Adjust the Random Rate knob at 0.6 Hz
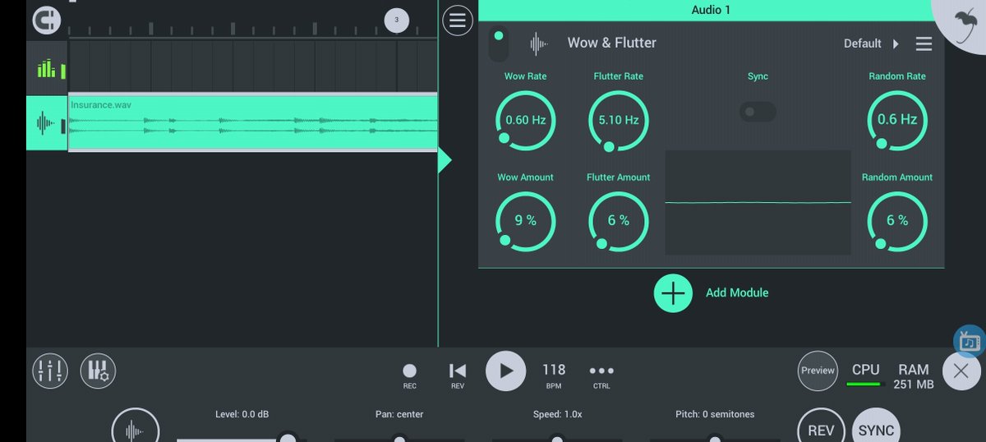 coord(897,120)
